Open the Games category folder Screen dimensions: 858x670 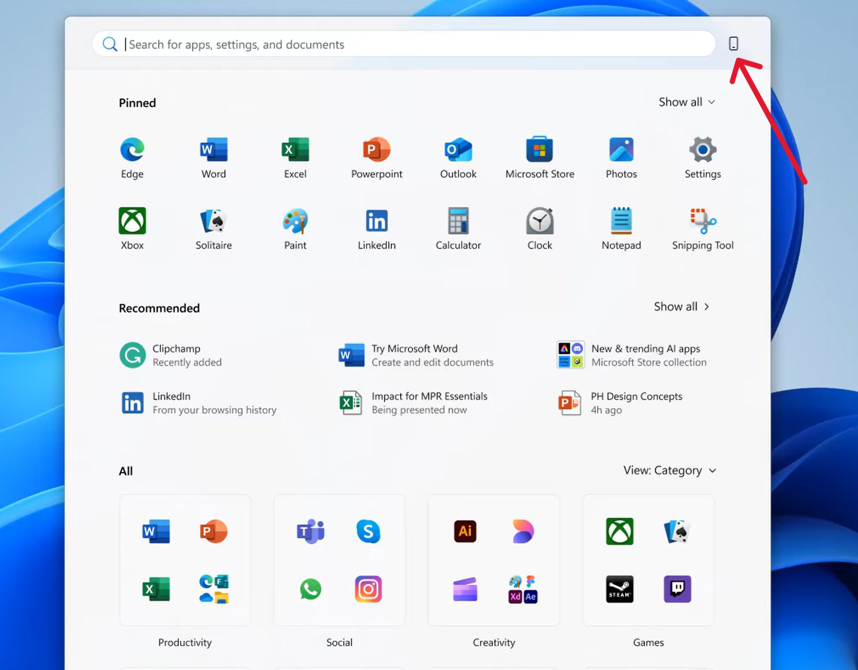[648, 560]
